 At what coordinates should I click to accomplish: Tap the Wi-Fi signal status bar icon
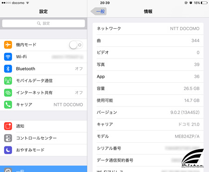point(27,3)
